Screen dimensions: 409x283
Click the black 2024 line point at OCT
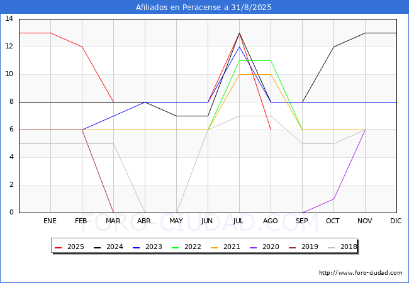[333, 47]
